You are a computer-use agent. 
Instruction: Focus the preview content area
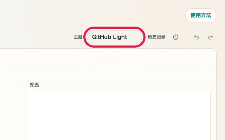pos(118,115)
